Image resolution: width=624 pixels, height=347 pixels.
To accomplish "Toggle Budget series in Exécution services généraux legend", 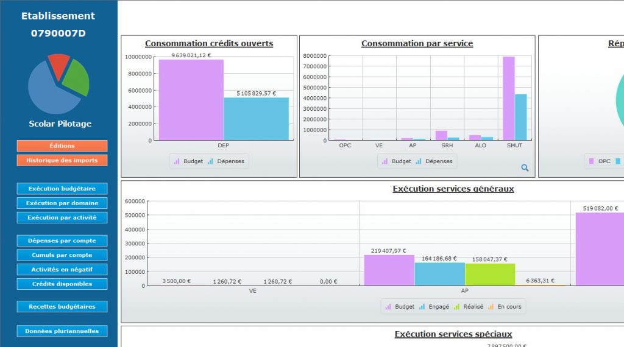I will [400, 307].
